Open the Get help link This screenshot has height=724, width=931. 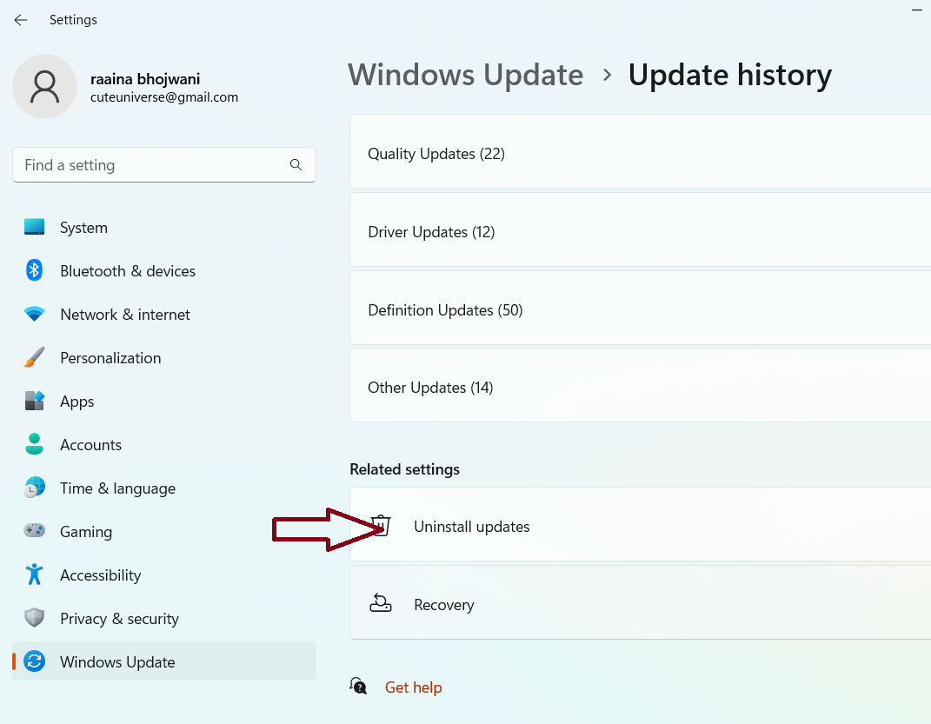pos(413,687)
